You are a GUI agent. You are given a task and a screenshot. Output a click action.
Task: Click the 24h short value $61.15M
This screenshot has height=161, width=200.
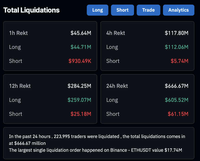pos(178,114)
